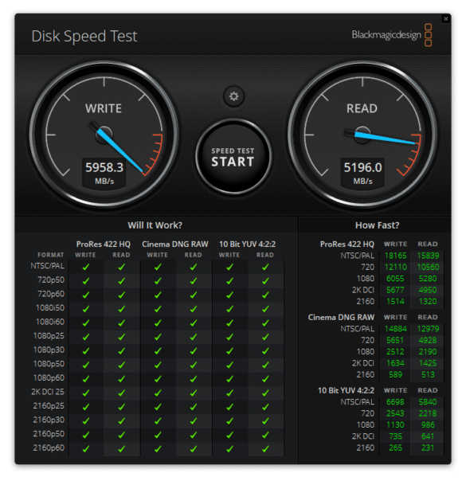Click 10 Bit YUV 2160 write value 265
Viewport: 466px width, 481px height.
click(395, 448)
